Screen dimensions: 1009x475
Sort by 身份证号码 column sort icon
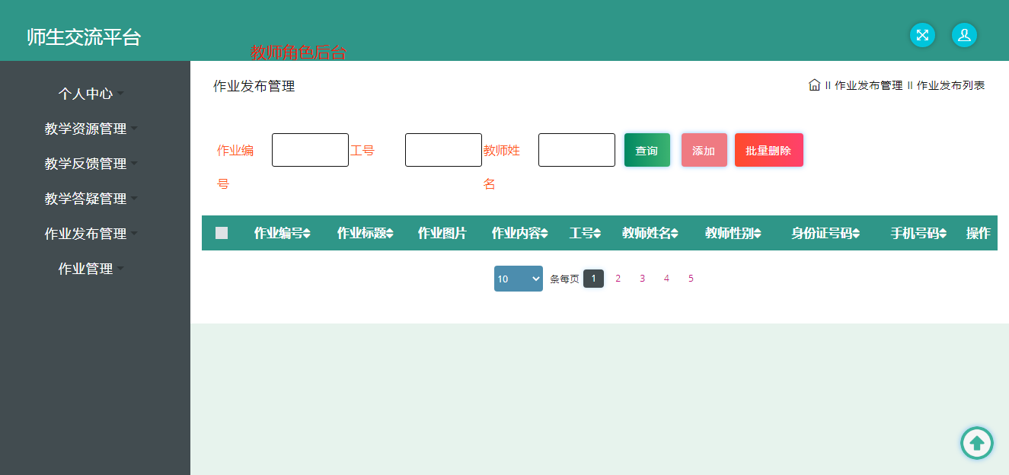856,234
